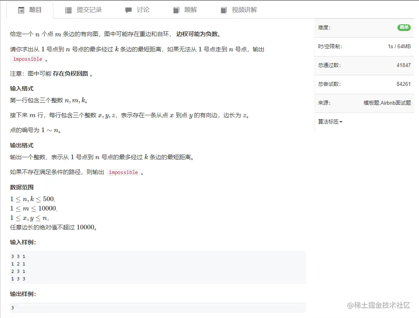Select the 讨论 tab
Viewport: 419px width, 318px height.
click(140, 10)
